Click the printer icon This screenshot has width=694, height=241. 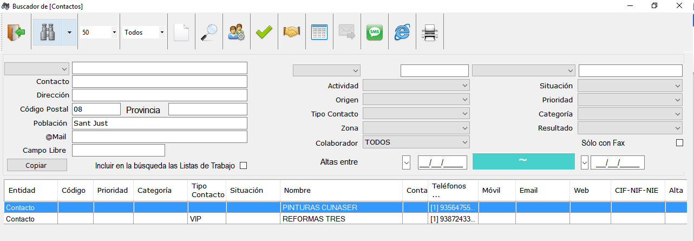430,32
